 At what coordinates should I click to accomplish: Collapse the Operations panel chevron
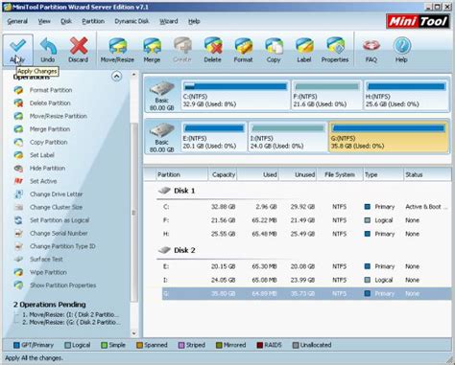[x=116, y=77]
